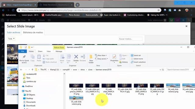
Task: Click the Buscar medios search field
Action: point(130,39)
